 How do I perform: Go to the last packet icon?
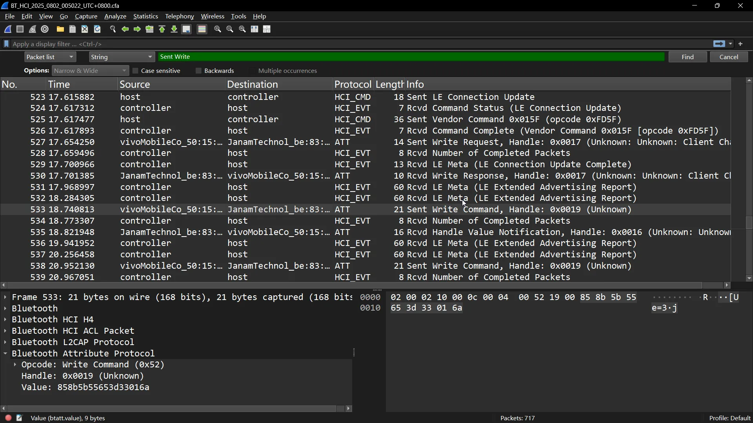[x=174, y=29]
